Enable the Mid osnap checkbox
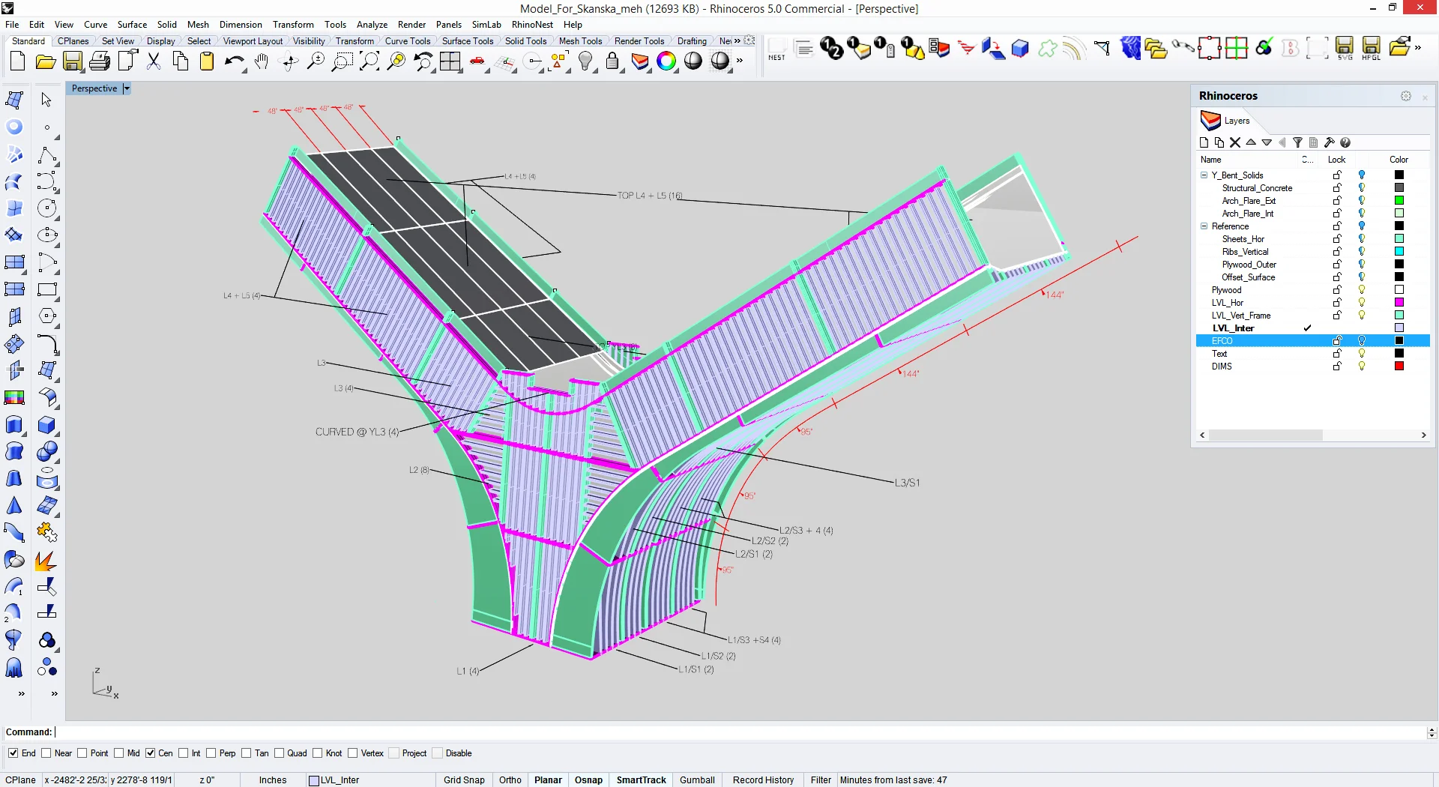The height and width of the screenshot is (787, 1439). [119, 753]
